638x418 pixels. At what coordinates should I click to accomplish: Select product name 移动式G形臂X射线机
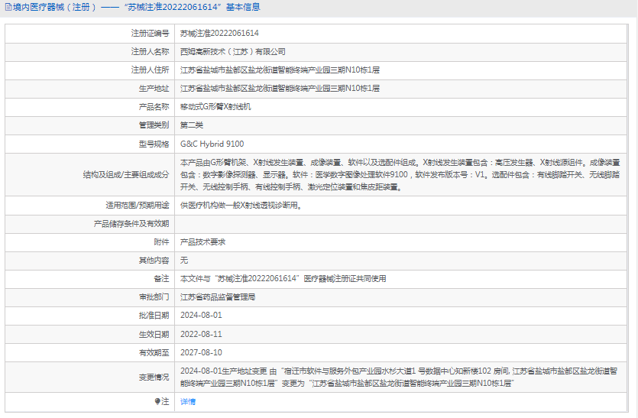click(x=215, y=107)
